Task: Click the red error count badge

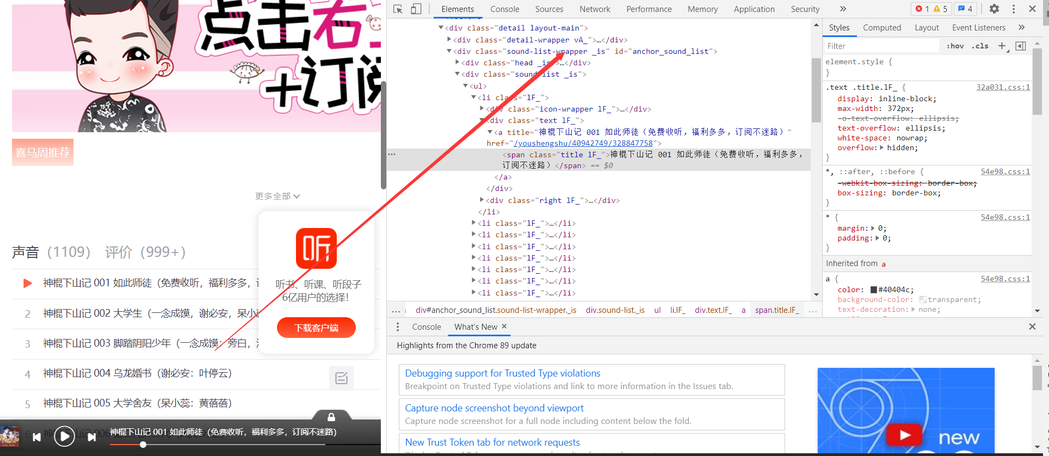Action: tap(922, 9)
